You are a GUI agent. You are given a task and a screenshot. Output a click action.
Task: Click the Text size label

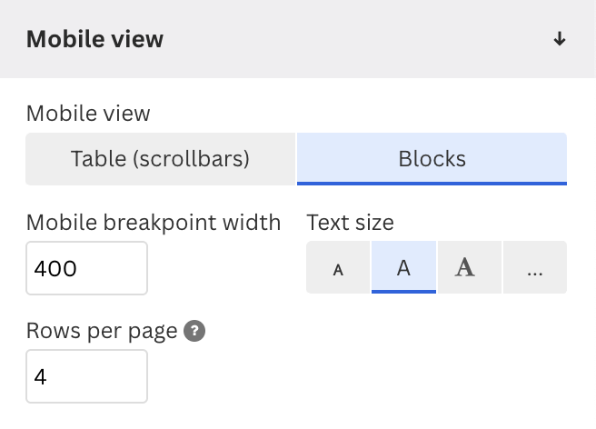[350, 222]
